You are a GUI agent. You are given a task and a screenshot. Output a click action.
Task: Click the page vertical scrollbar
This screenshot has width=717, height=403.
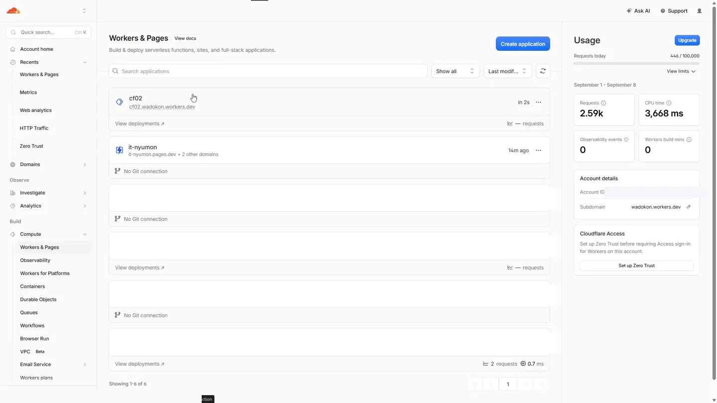click(x=714, y=193)
